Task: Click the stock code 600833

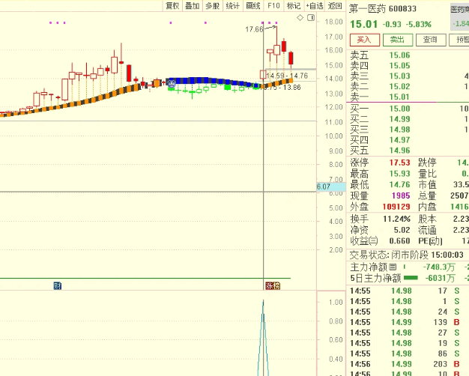Action: click(402, 9)
